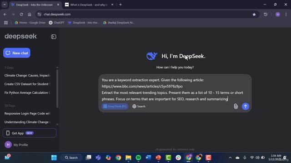Click the chat history scrollbar
The image size is (291, 163).
57,89
